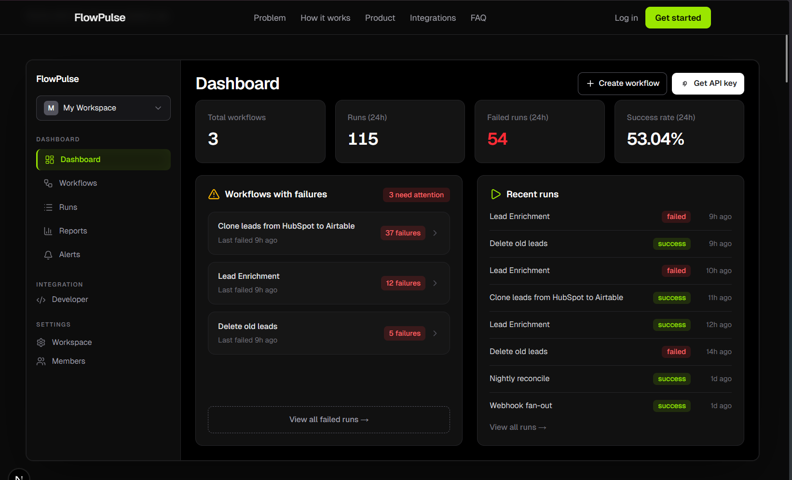Screen dimensions: 792x480
Task: Expand the Clone leads from HubSpot row chevron
Action: (x=435, y=233)
